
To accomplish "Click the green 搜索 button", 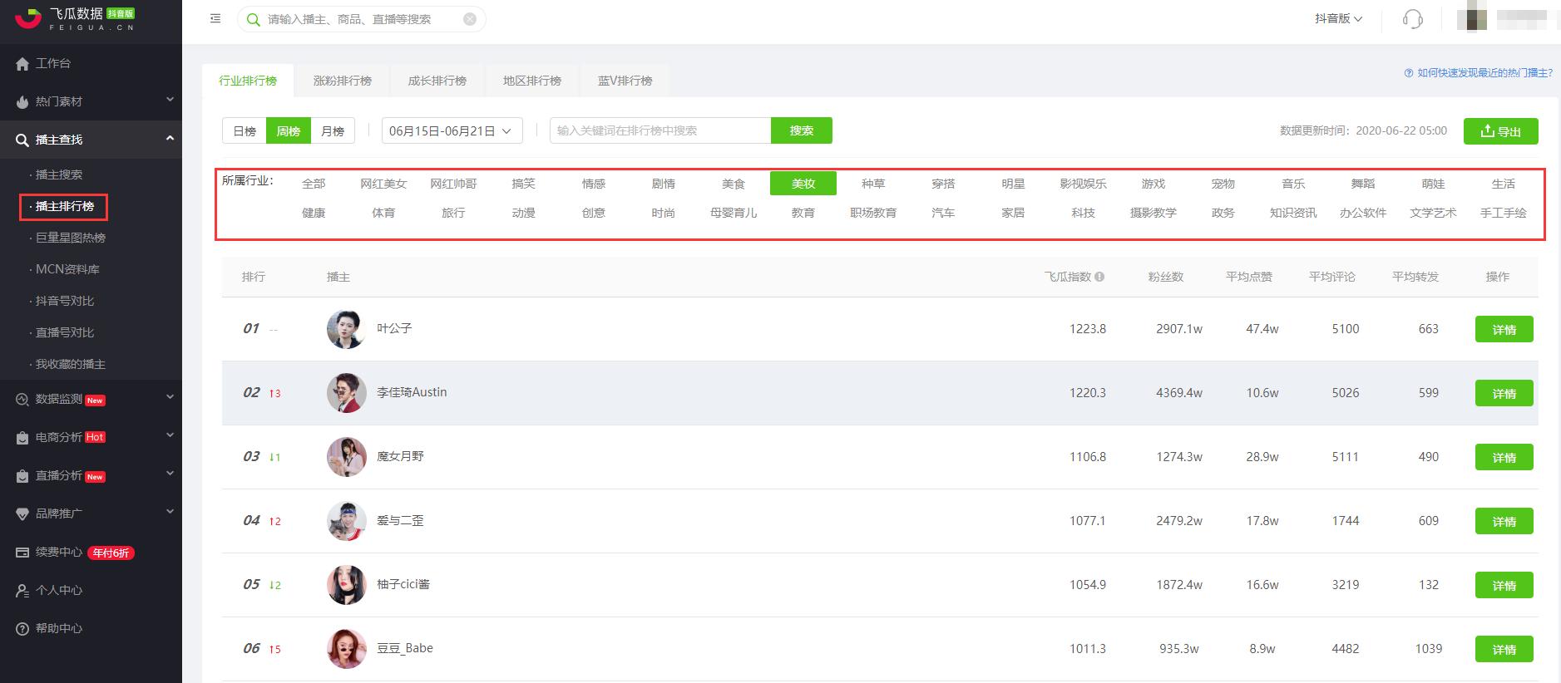I will [802, 130].
